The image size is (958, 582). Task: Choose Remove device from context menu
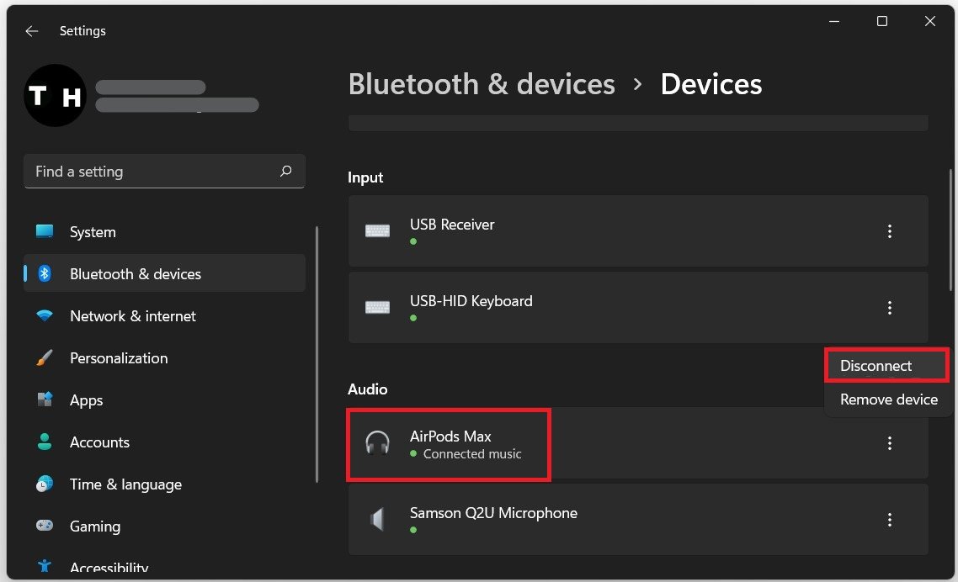(x=888, y=399)
